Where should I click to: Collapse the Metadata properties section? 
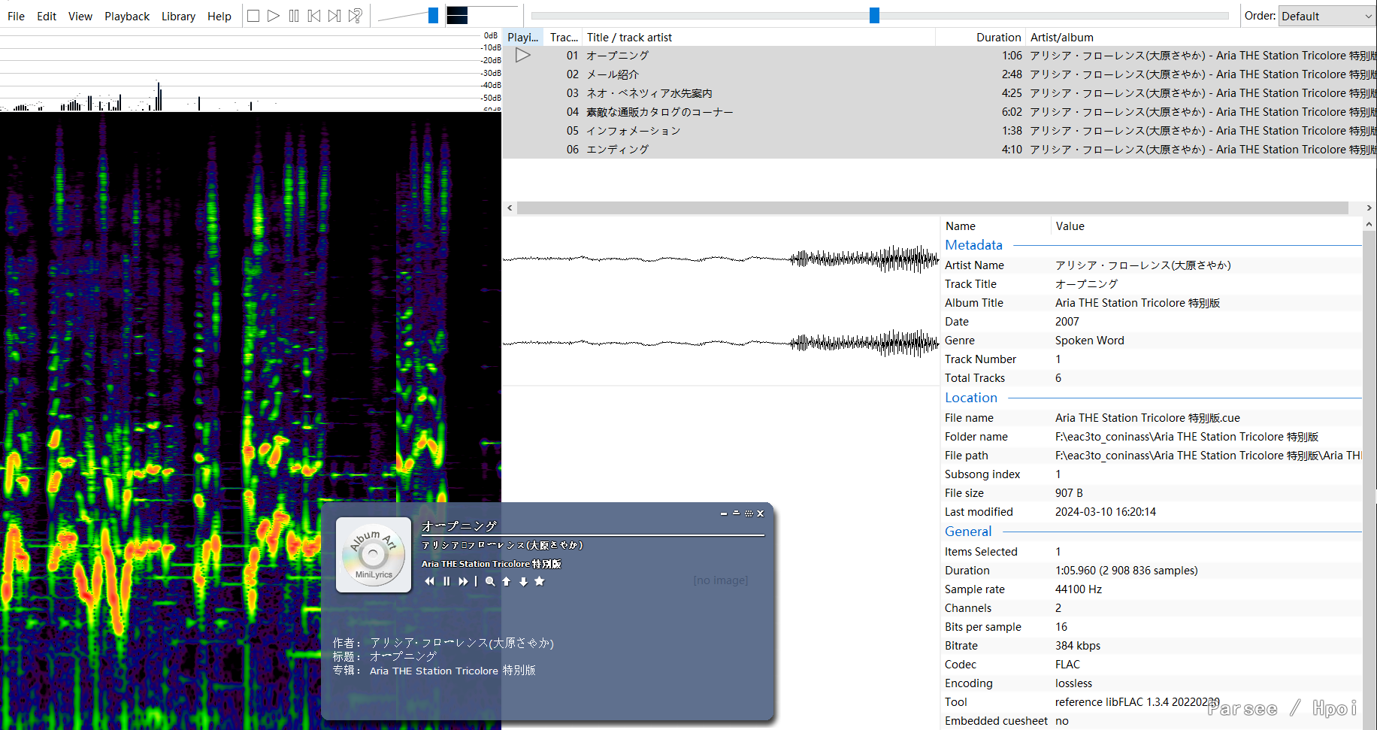pyautogui.click(x=973, y=245)
